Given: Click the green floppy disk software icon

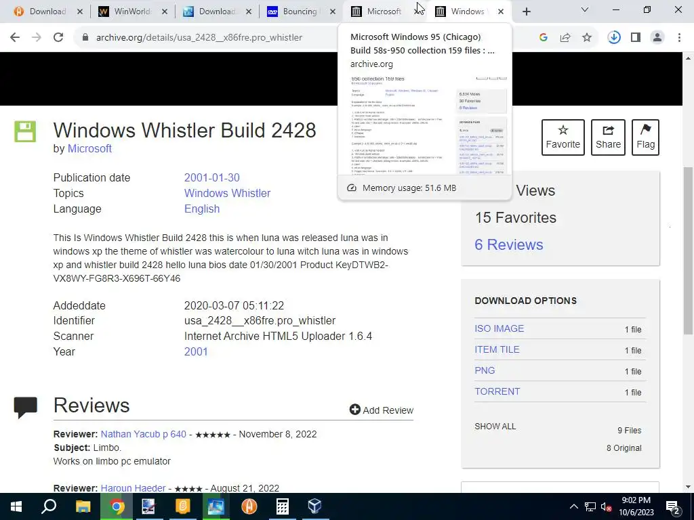Looking at the screenshot, I should click(x=25, y=131).
